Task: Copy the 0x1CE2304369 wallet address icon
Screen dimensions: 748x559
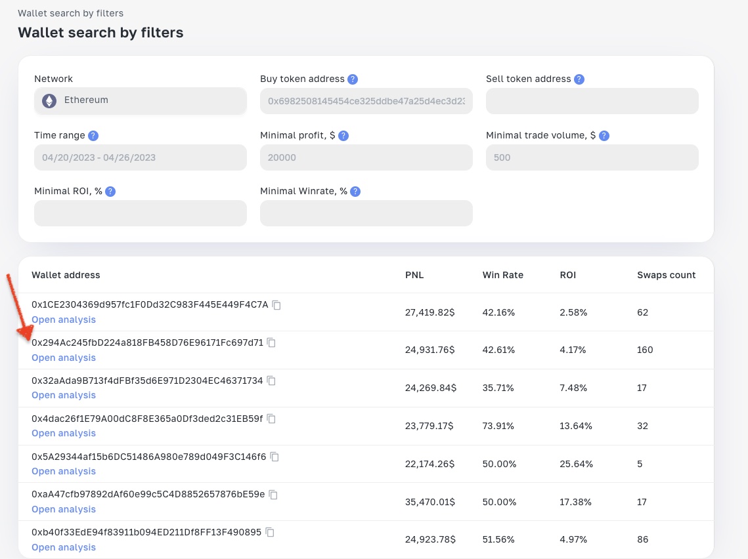Action: [276, 305]
